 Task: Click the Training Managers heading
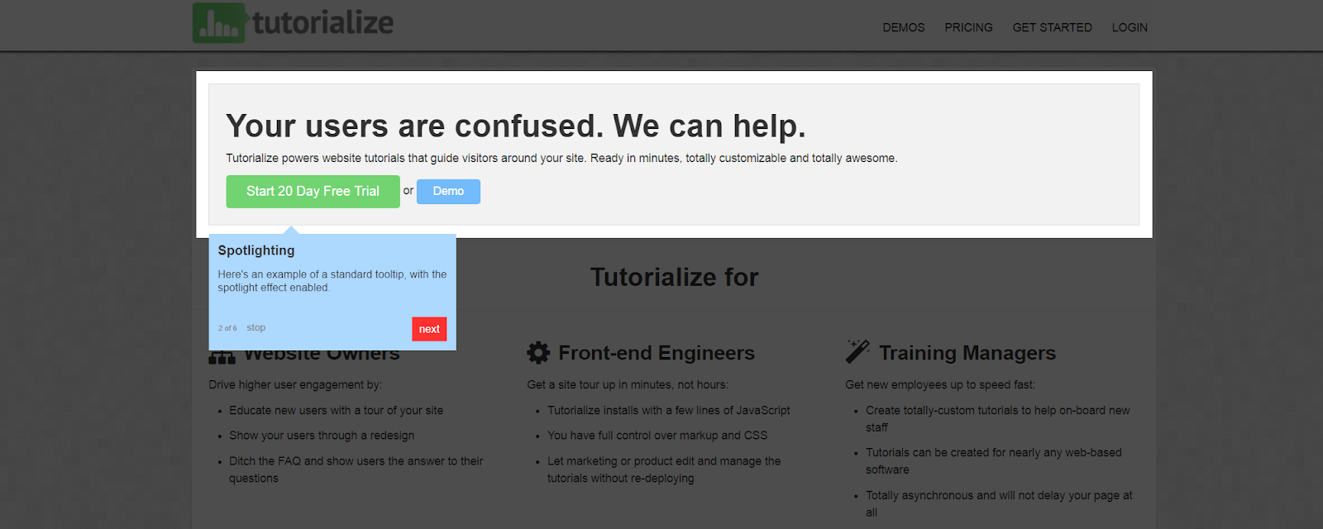click(x=967, y=353)
